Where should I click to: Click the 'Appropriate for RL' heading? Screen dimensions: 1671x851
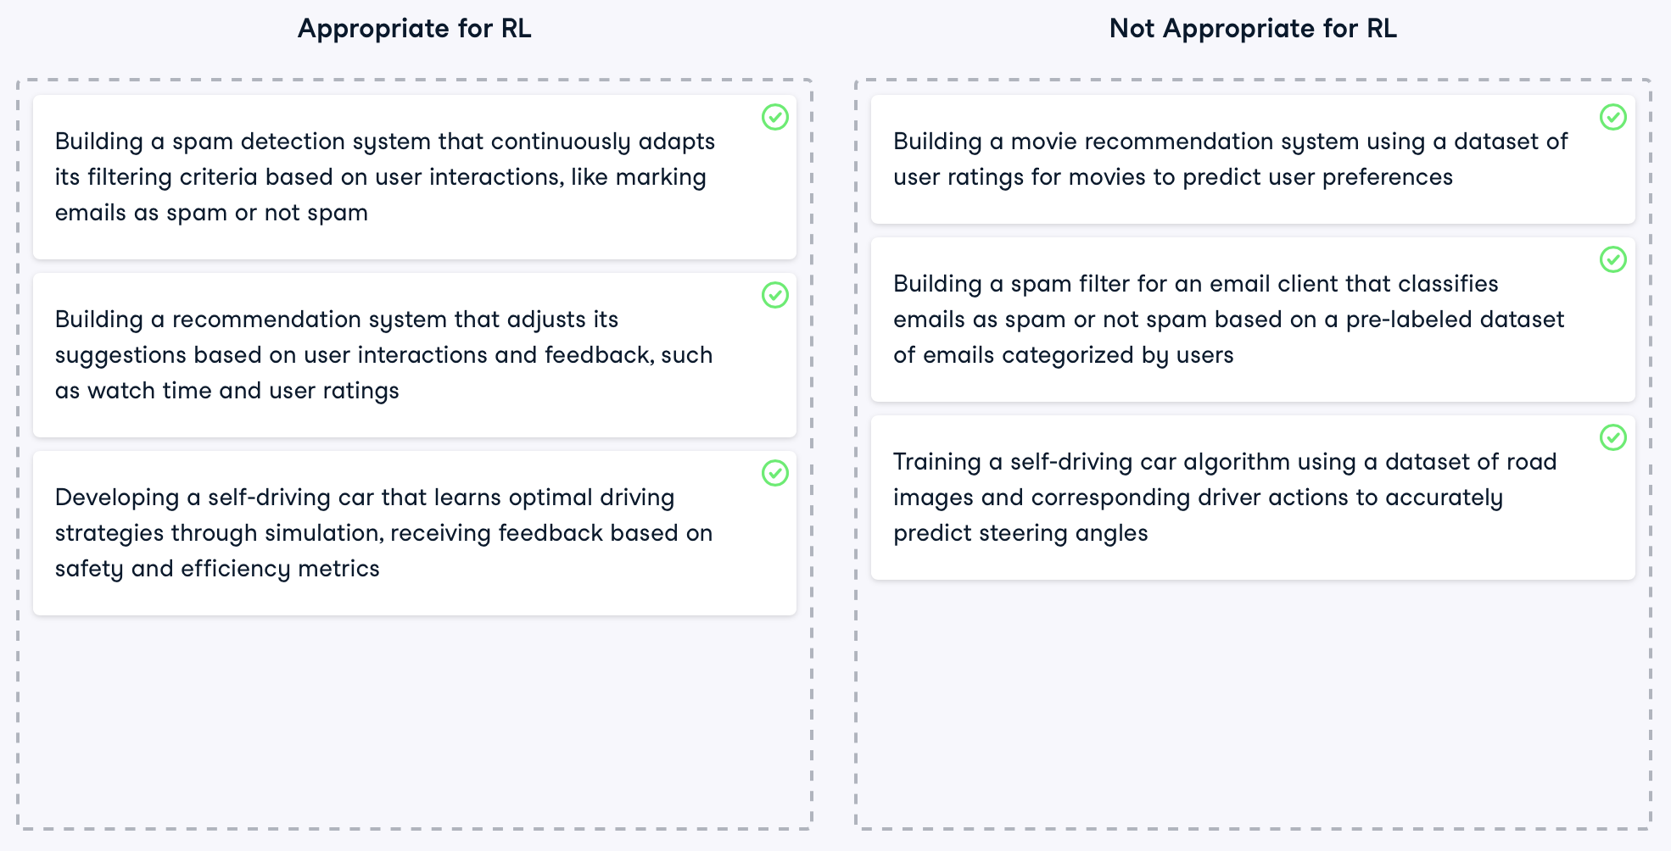click(x=415, y=29)
